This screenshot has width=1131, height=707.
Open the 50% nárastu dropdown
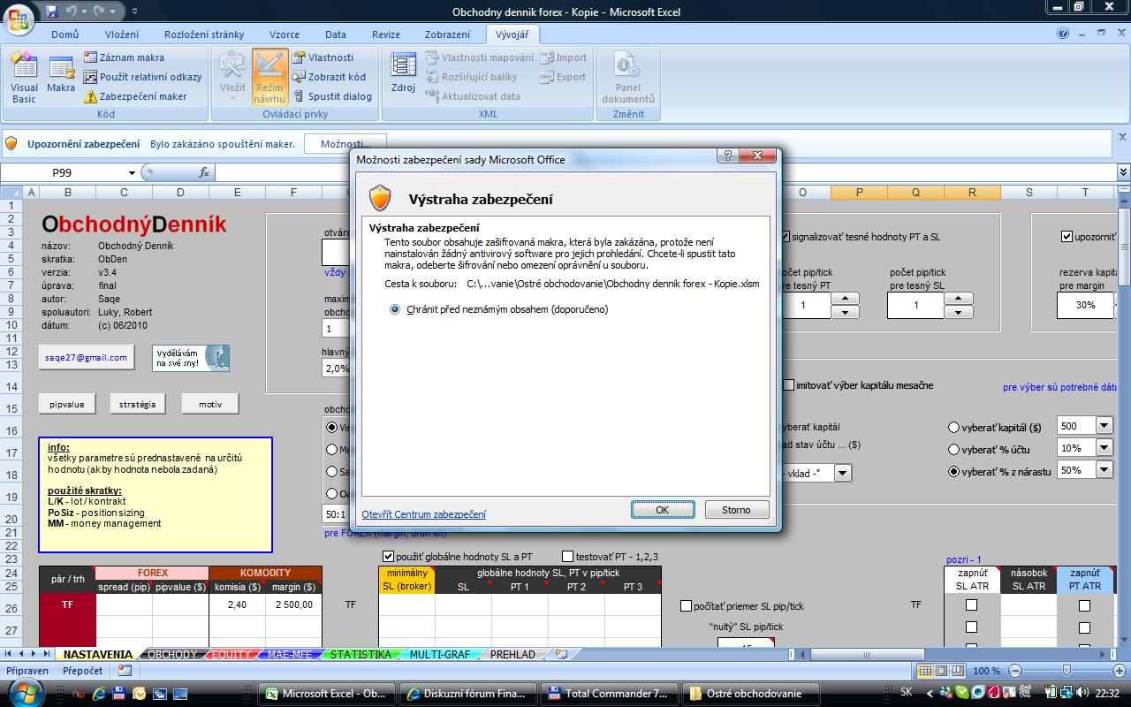point(1104,470)
